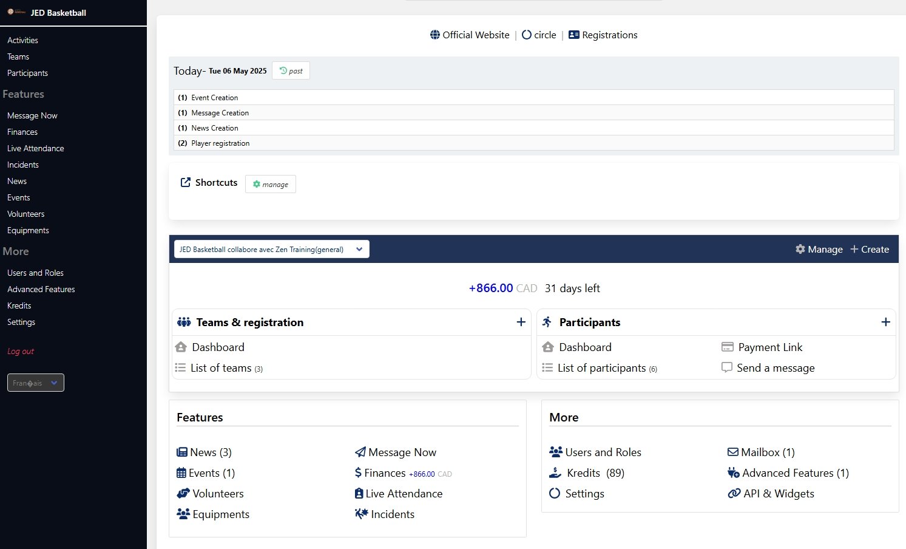This screenshot has width=906, height=549.
Task: Open Finances in the sidebar
Action: (x=22, y=132)
